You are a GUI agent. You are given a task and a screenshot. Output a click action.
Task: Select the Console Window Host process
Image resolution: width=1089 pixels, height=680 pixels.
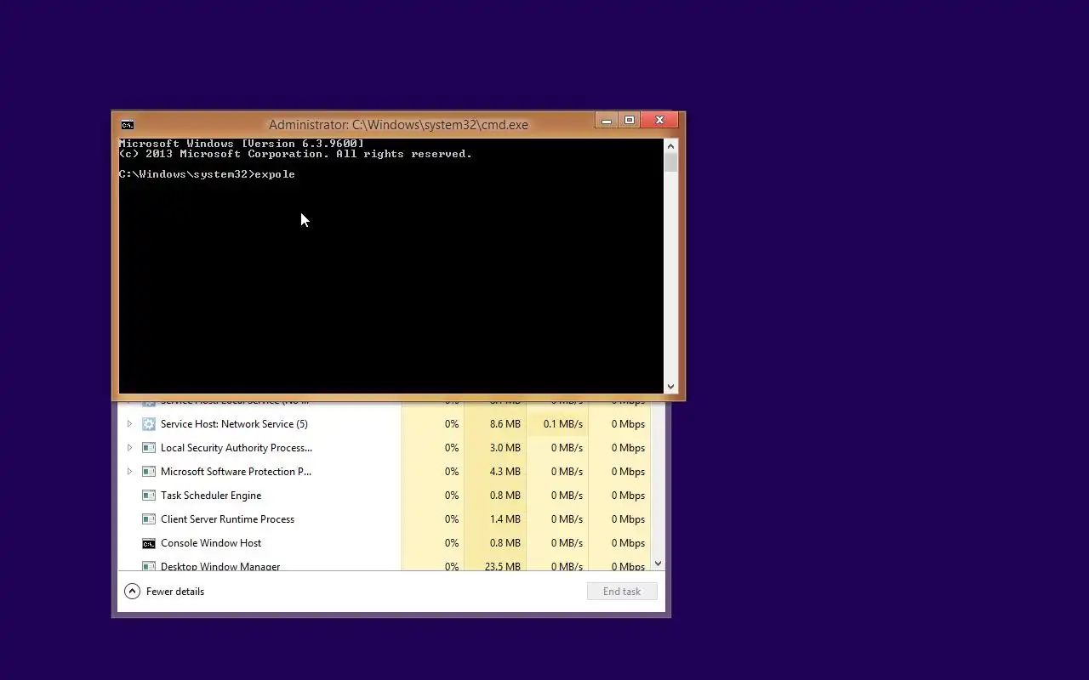pos(384,543)
